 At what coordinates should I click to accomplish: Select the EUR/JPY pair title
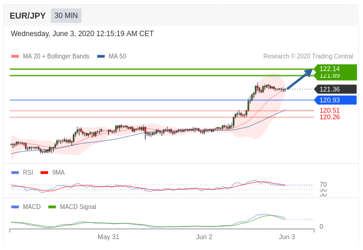[28, 16]
